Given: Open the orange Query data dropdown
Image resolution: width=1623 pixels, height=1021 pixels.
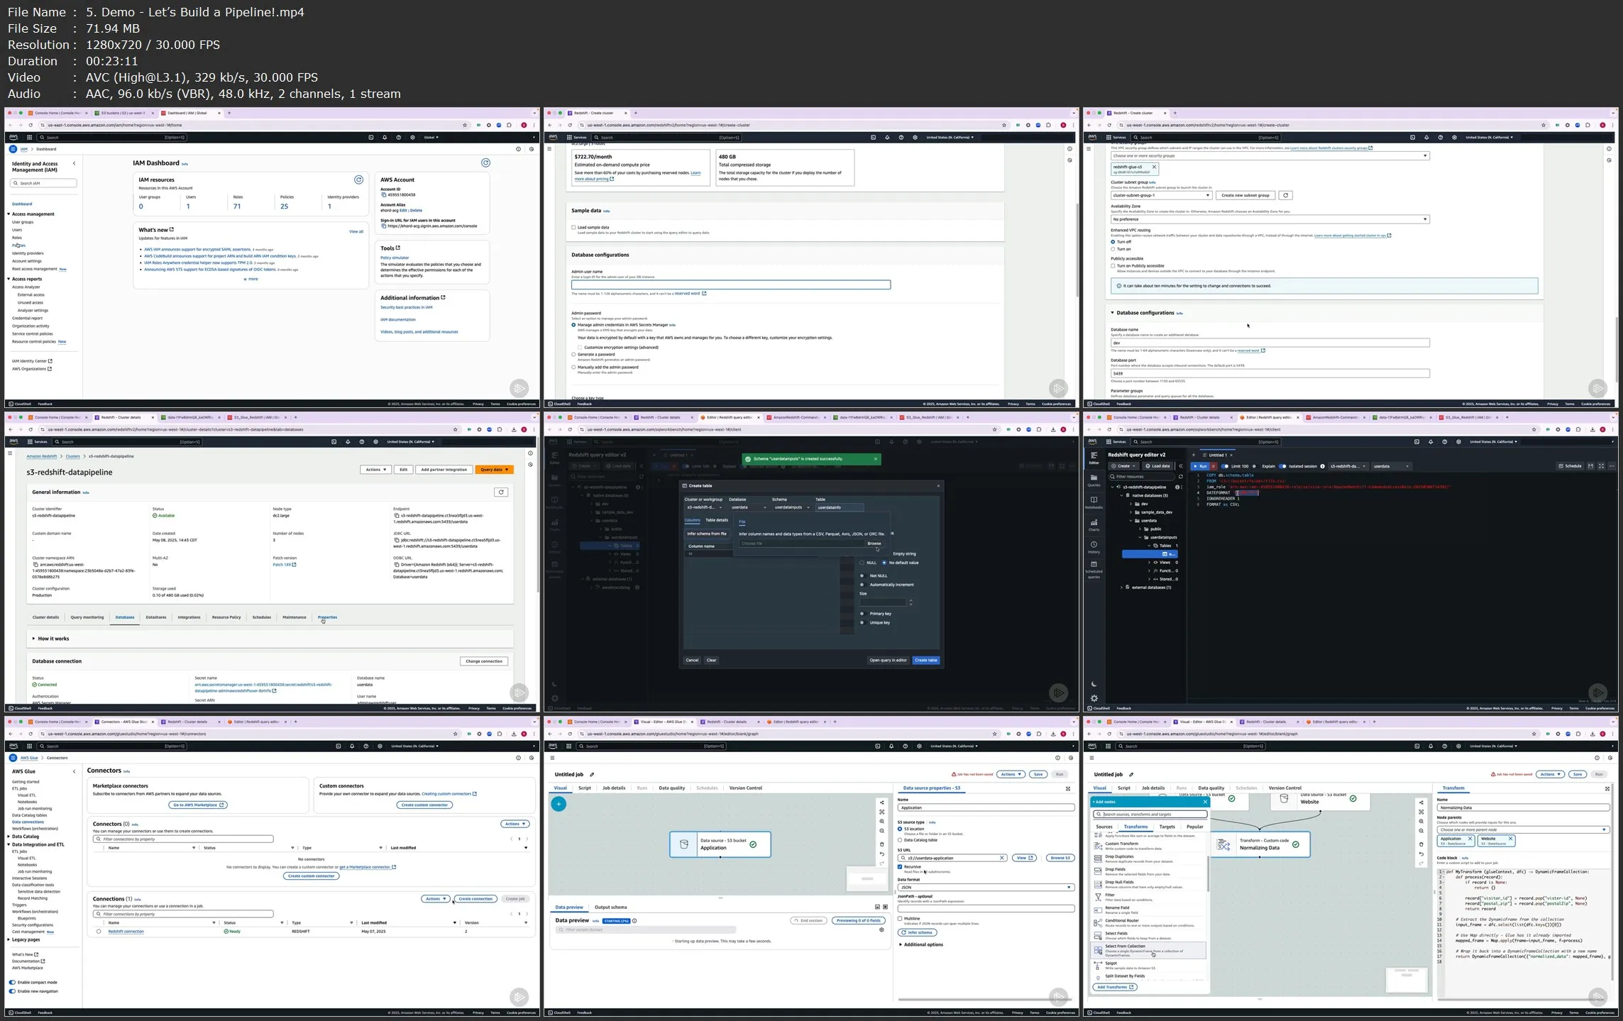Looking at the screenshot, I should pyautogui.click(x=494, y=470).
